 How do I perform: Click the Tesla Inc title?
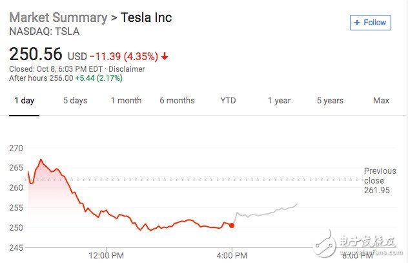(x=147, y=17)
